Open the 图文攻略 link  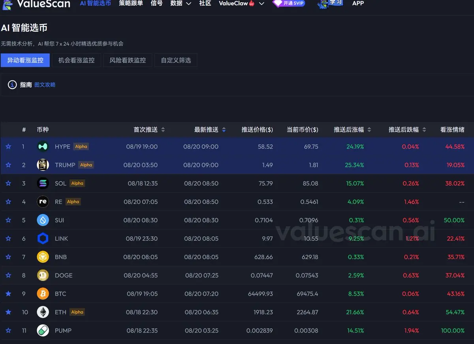coord(45,85)
